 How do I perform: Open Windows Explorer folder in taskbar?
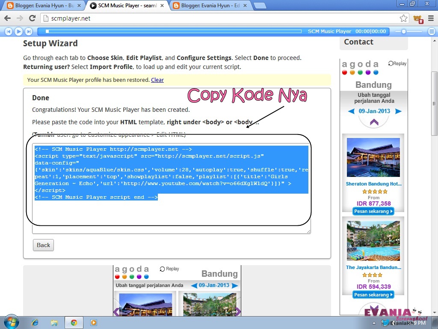point(54,323)
